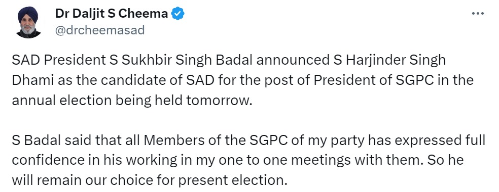Open the Dr Daljit S Cheema display name
Viewport: 499px width, 192px height.
tap(112, 14)
